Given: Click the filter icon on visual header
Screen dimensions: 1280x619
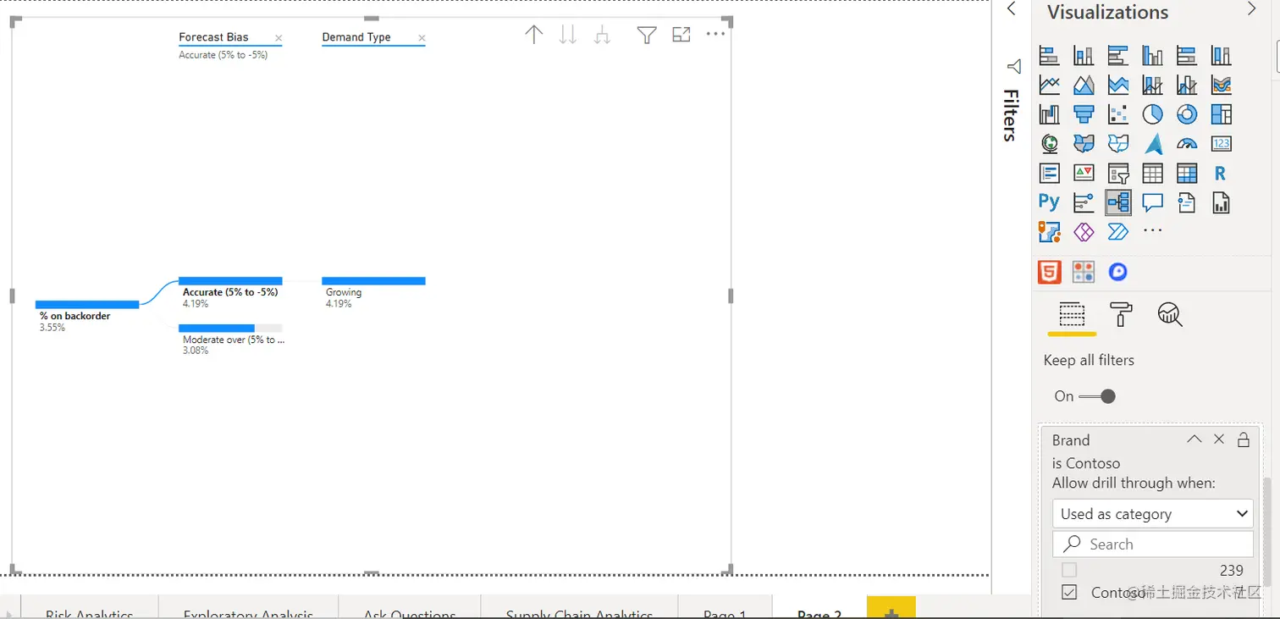Looking at the screenshot, I should point(647,35).
